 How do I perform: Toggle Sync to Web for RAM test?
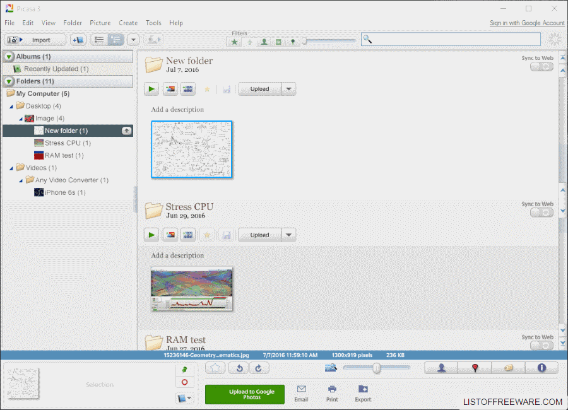[541, 346]
